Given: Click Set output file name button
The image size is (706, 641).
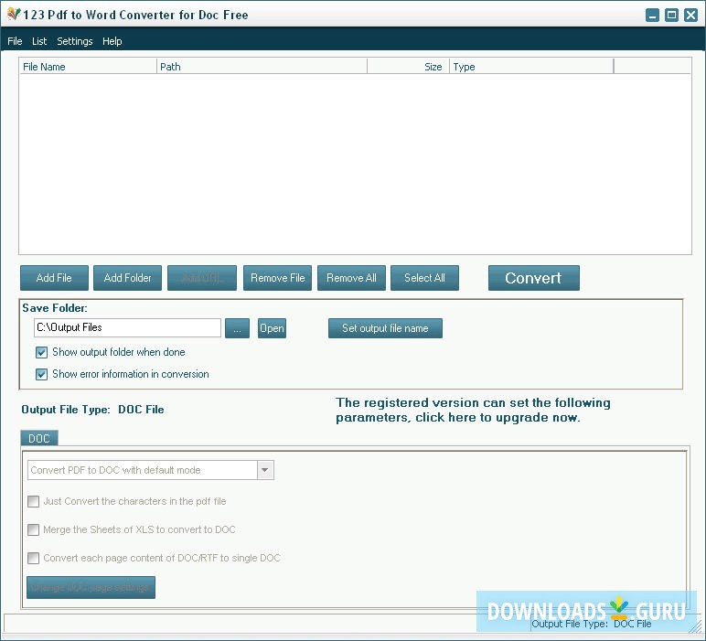Looking at the screenshot, I should pyautogui.click(x=385, y=328).
